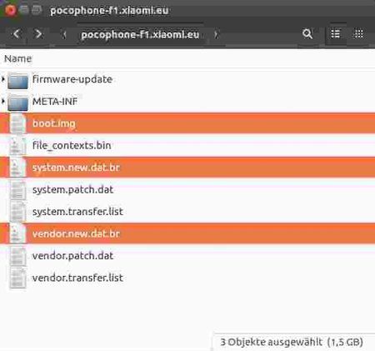
Task: Select vendor.transfer.list file icon
Action: coord(17,278)
